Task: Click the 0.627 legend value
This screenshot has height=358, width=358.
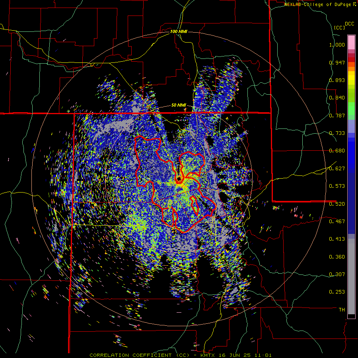Action: (x=337, y=169)
